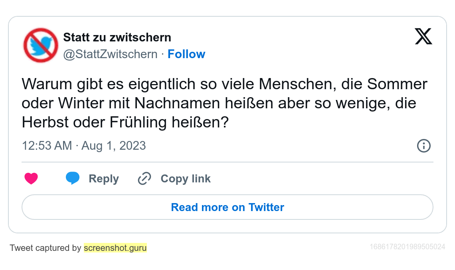The height and width of the screenshot is (270, 455).
Task: Click the @StattZwitschern handle
Action: tap(111, 54)
